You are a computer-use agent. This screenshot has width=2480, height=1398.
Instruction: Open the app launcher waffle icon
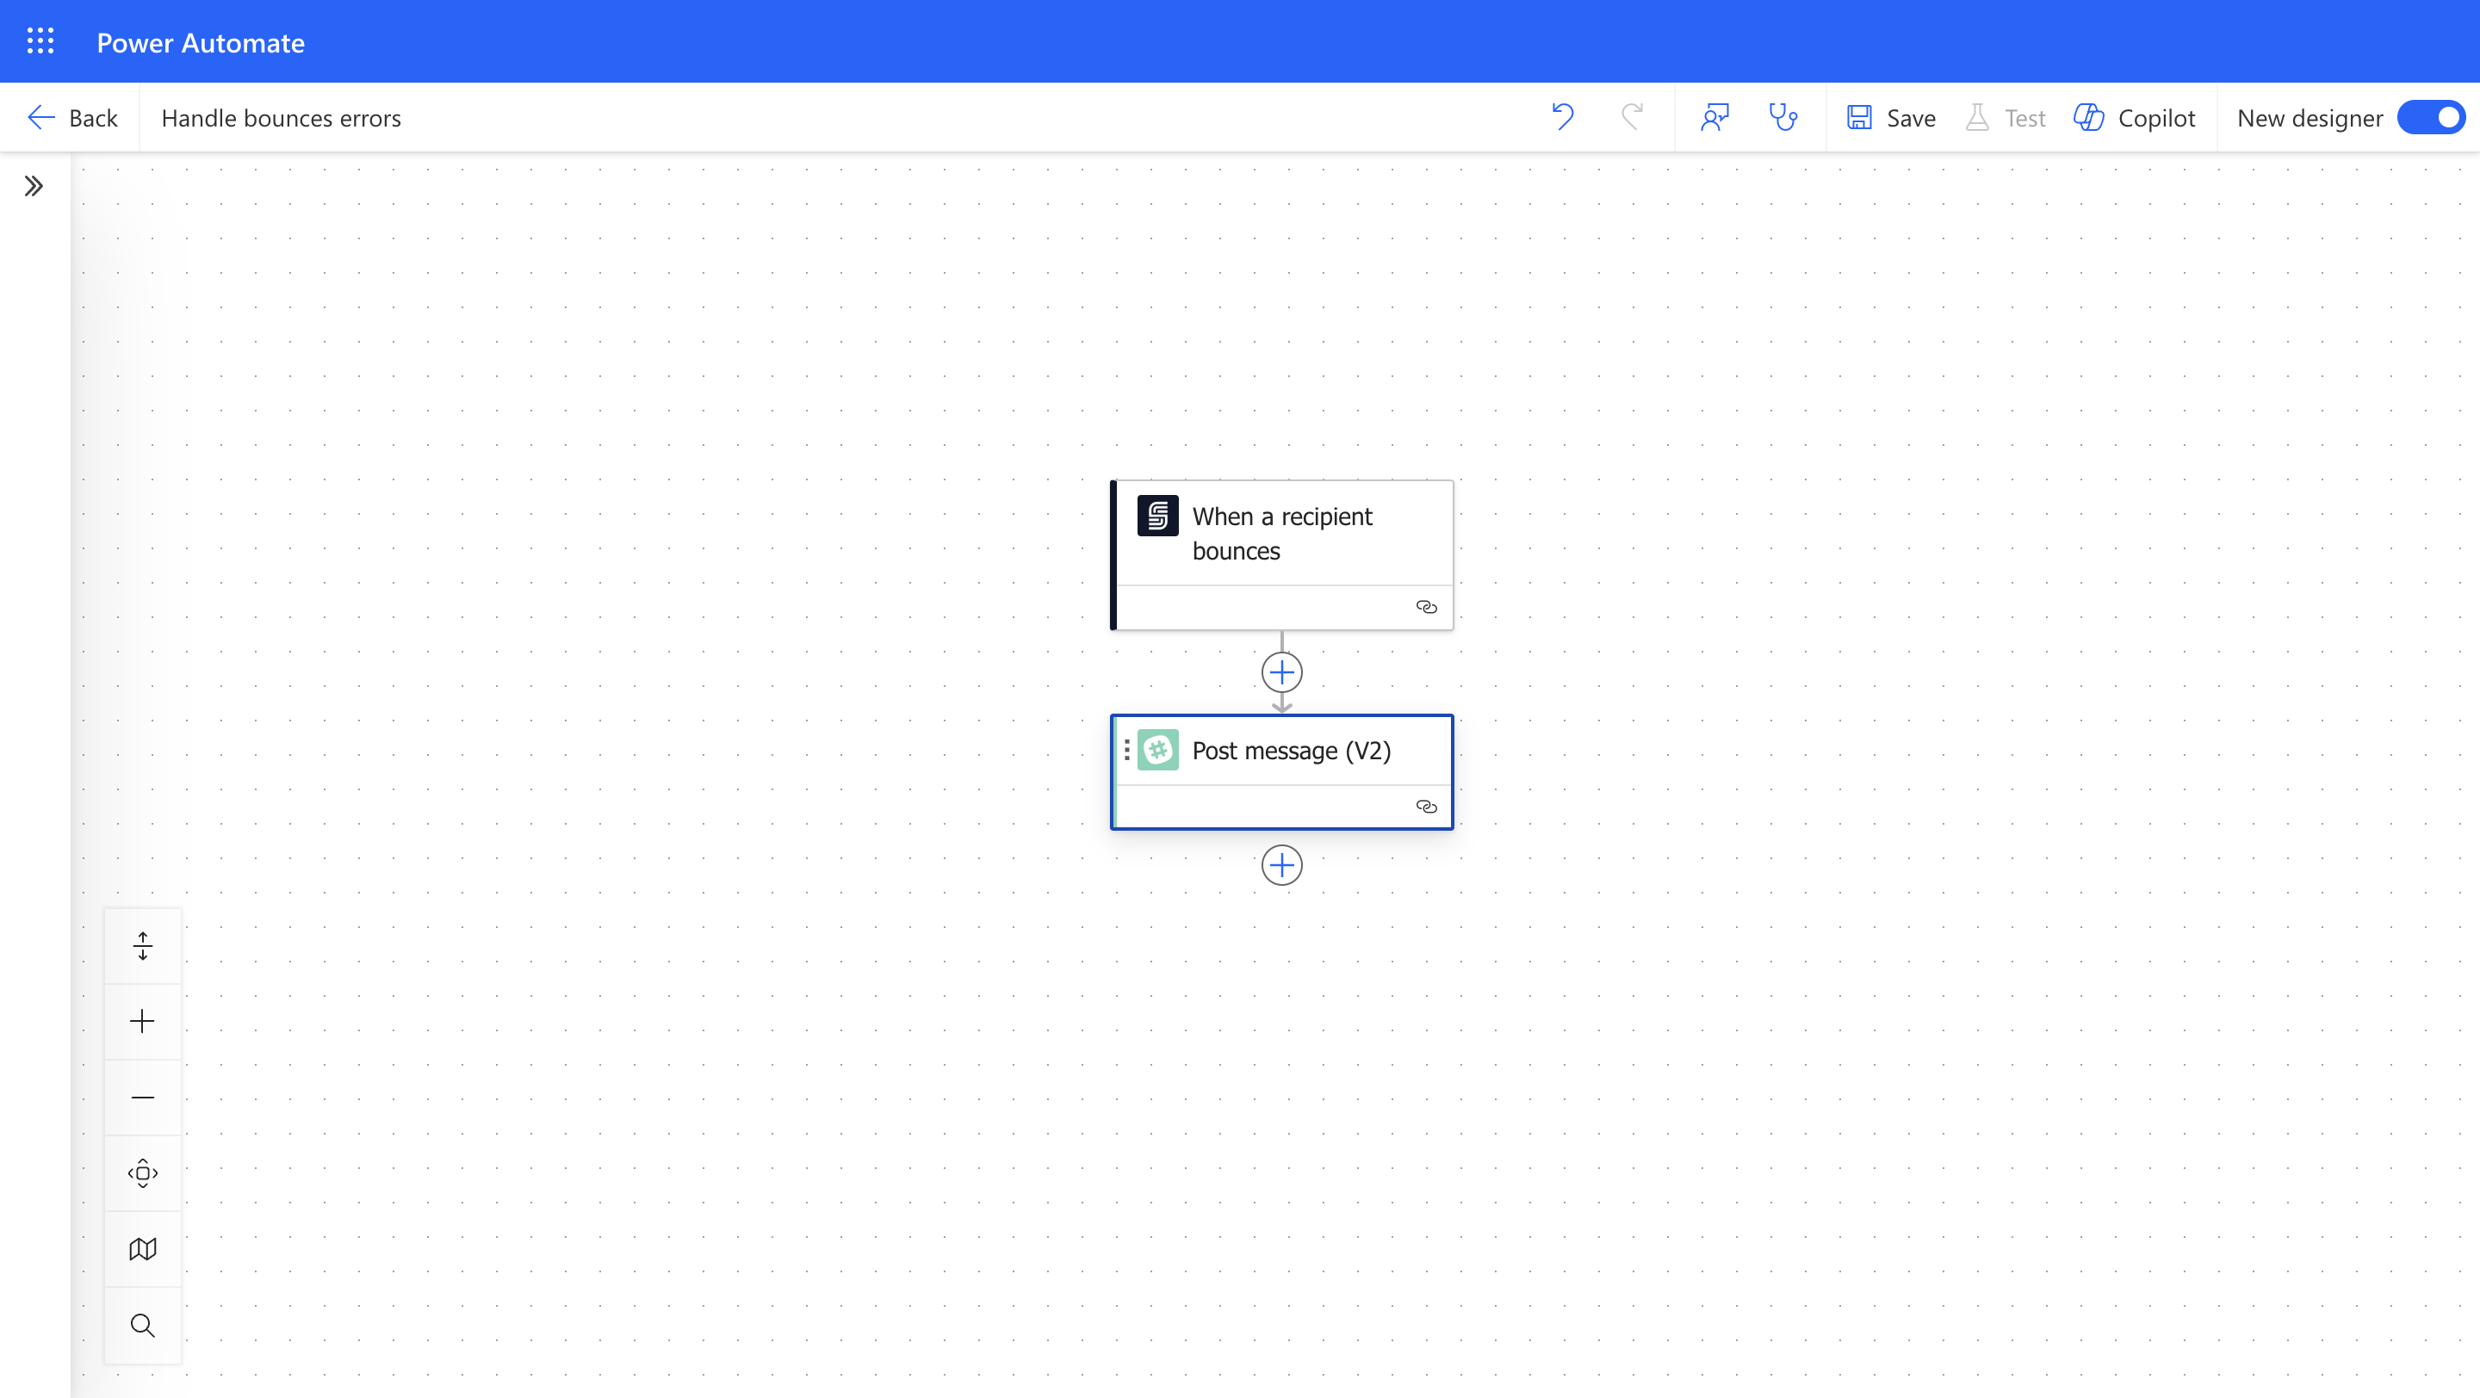coord(40,41)
